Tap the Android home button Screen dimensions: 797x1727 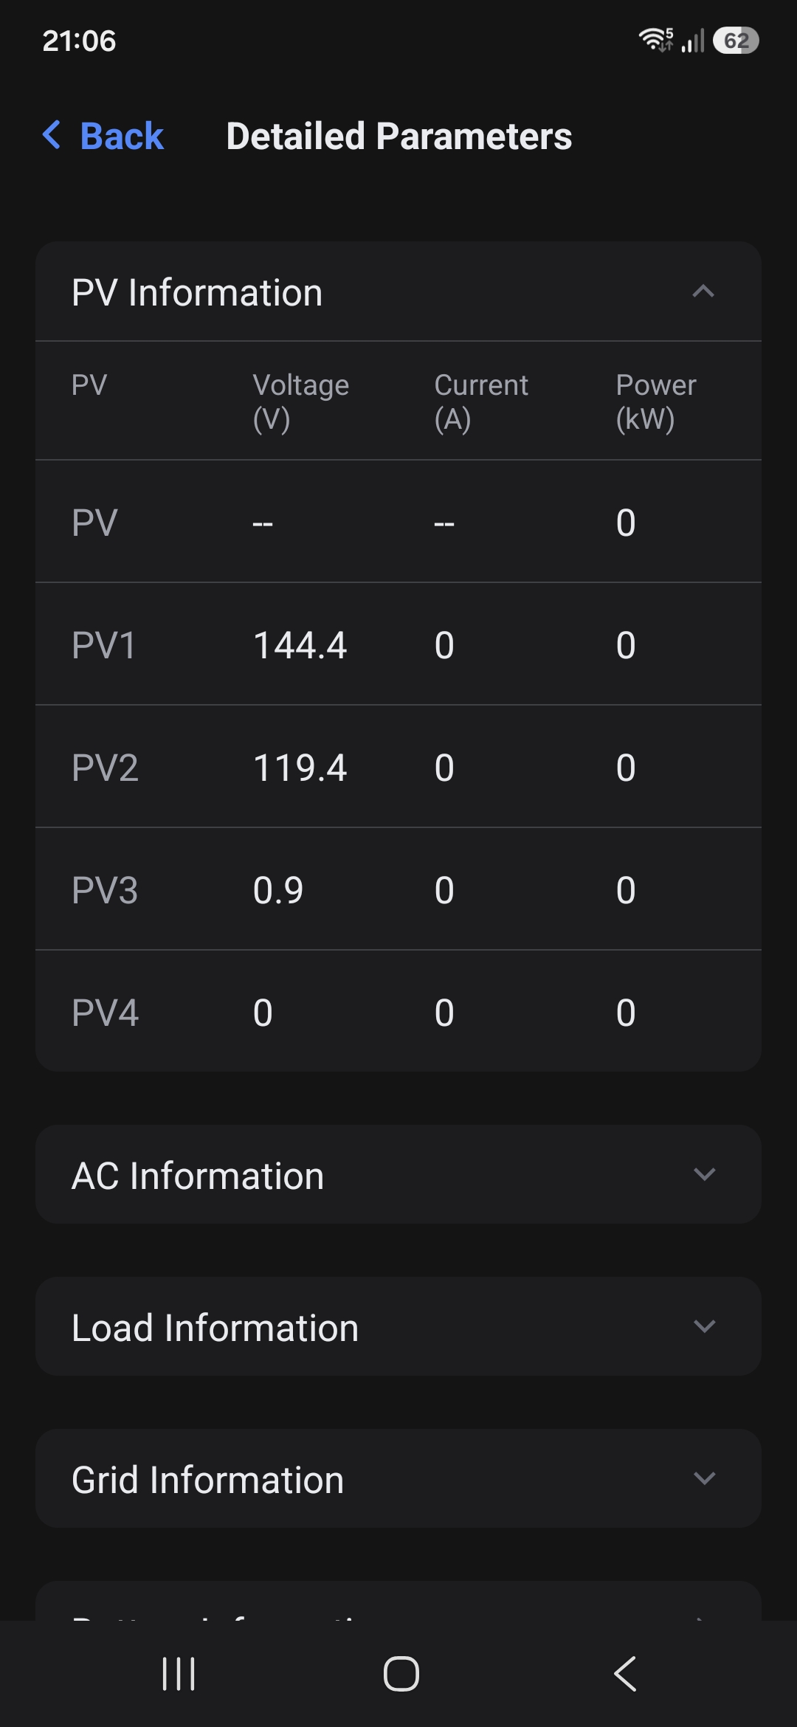(x=401, y=1673)
